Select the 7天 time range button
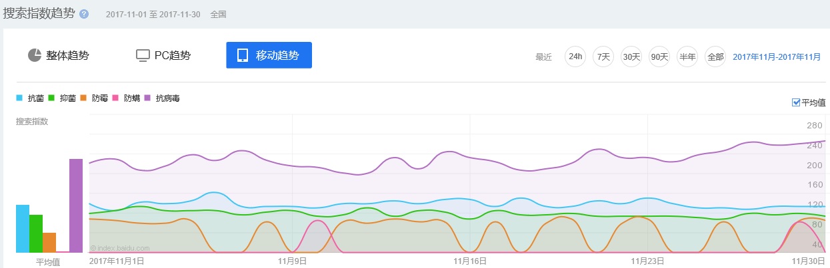The image size is (830, 268). click(x=603, y=57)
